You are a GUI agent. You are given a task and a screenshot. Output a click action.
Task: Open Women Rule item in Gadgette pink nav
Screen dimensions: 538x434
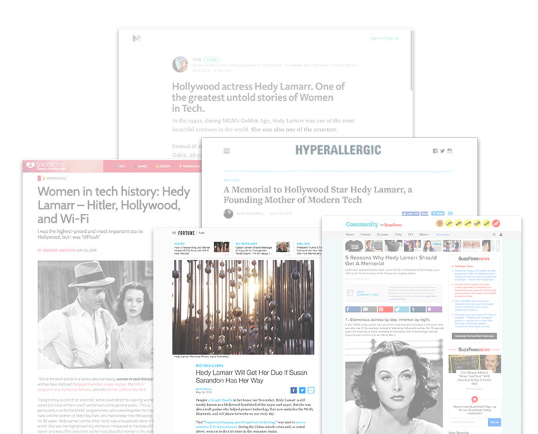coord(189,166)
